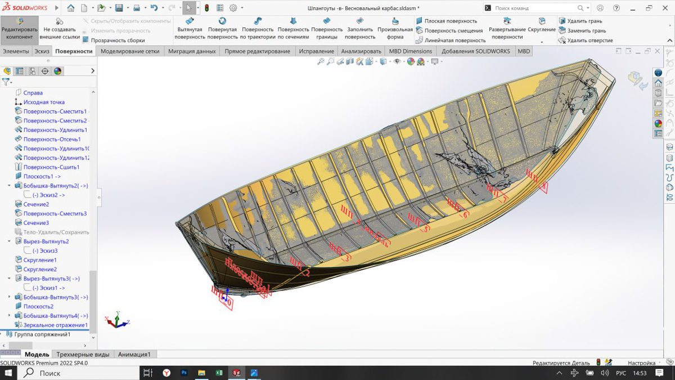This screenshot has width=675, height=380.
Task: Click the Edit Appearance color sphere icon
Action: click(x=411, y=61)
